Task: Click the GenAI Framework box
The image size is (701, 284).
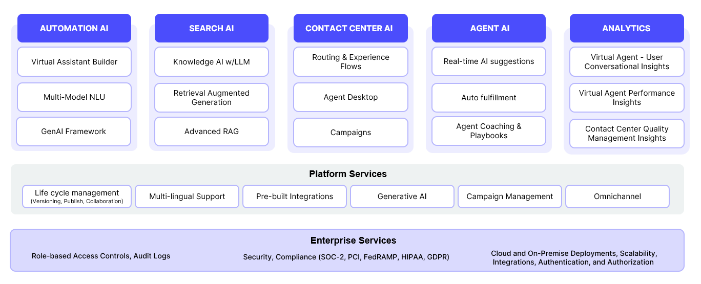Action: [74, 132]
